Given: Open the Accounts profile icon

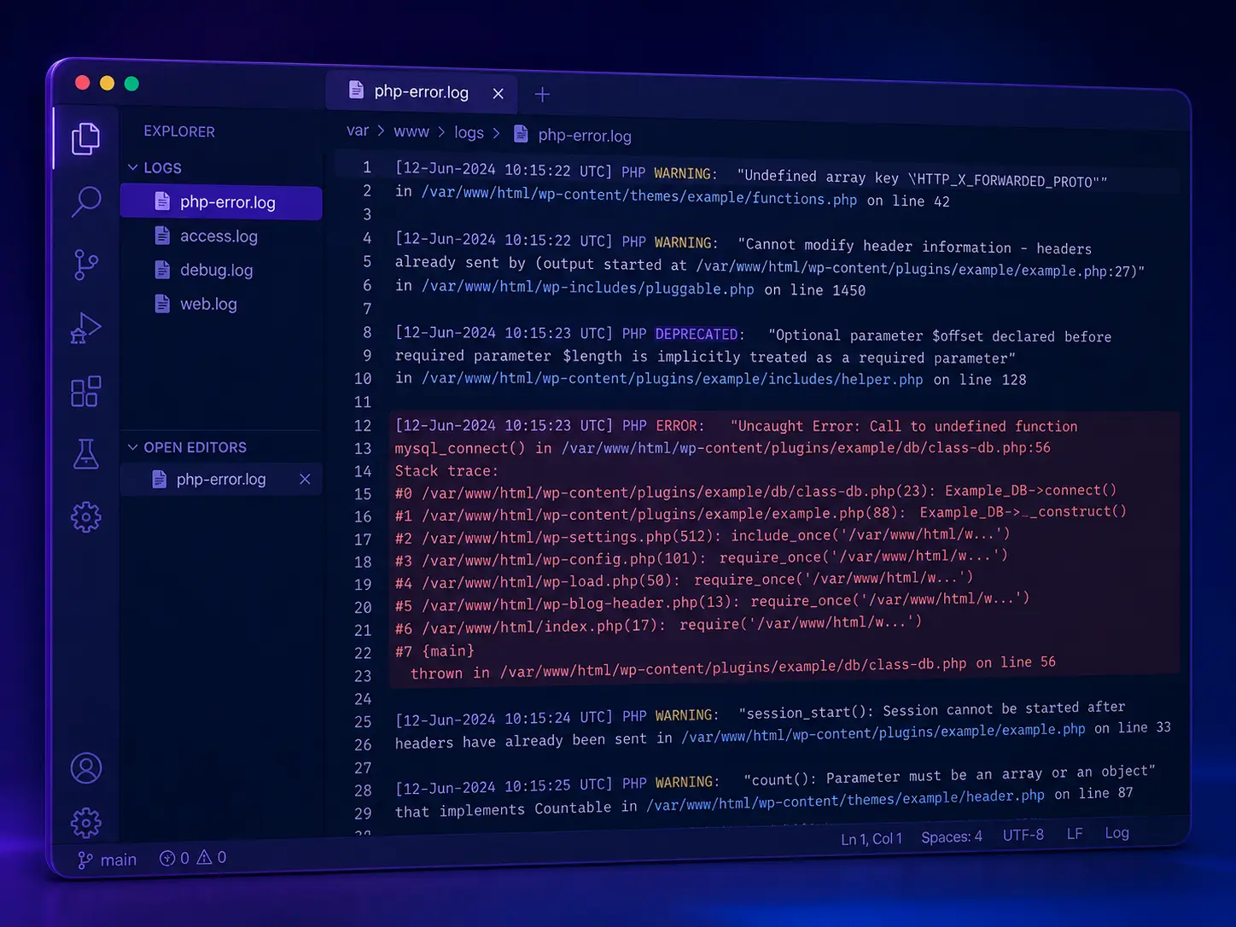Looking at the screenshot, I should [x=85, y=768].
